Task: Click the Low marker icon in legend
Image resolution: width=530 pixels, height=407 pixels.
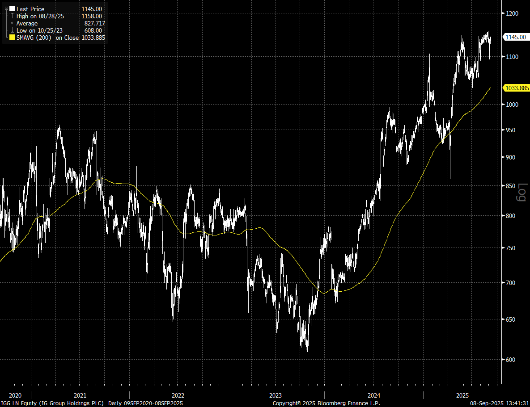Action: [12, 30]
